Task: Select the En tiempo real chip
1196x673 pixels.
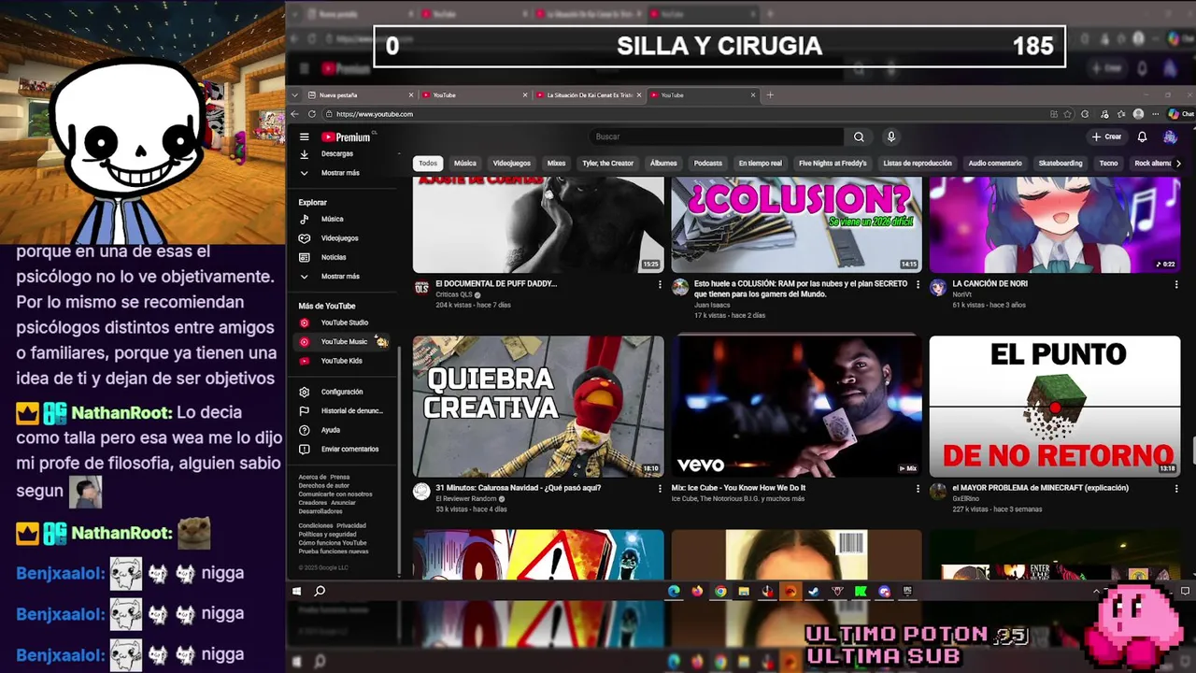Action: (x=760, y=163)
